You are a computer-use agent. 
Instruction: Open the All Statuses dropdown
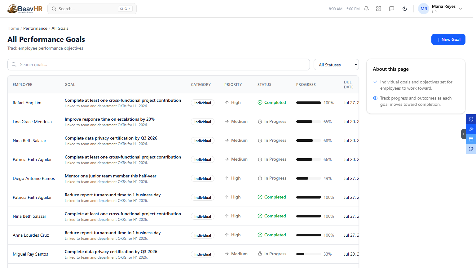[336, 65]
